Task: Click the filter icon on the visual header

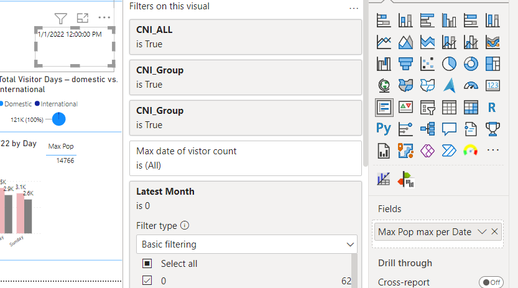Action: (x=61, y=19)
